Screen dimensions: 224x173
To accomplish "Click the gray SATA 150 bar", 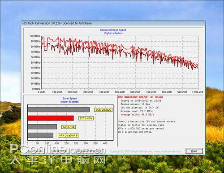I will 42,127.
